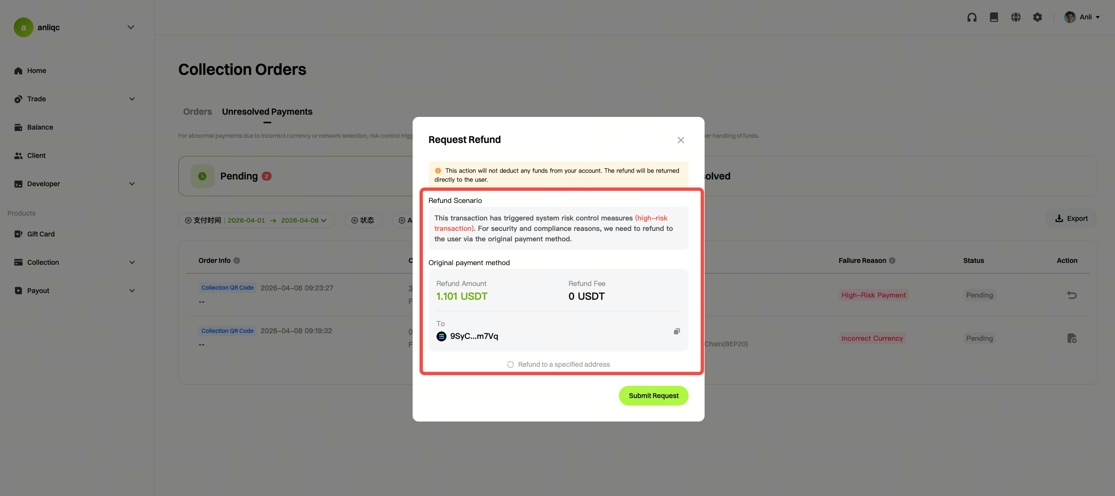1115x496 pixels.
Task: Expand the Developer sidebar menu
Action: click(x=74, y=184)
